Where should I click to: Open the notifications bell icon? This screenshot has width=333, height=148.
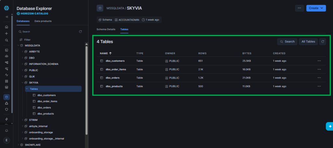click(x=7, y=131)
